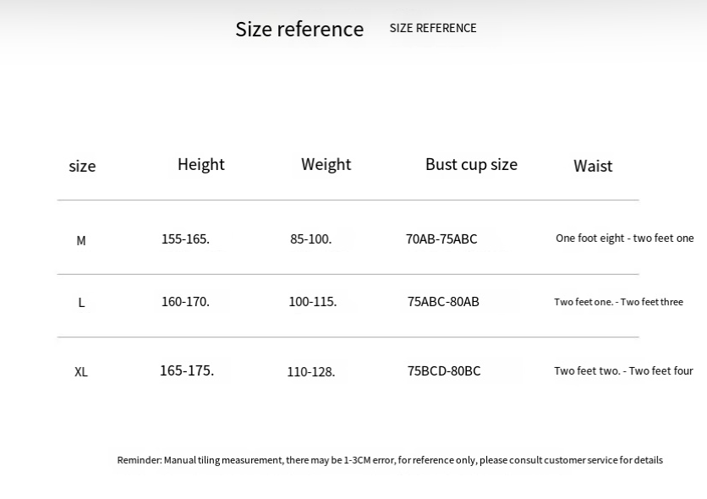Click the reminder note about measurement error

click(x=390, y=460)
